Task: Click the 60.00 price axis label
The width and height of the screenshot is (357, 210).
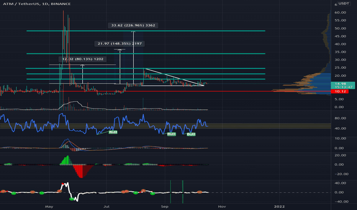Action: click(340, 13)
